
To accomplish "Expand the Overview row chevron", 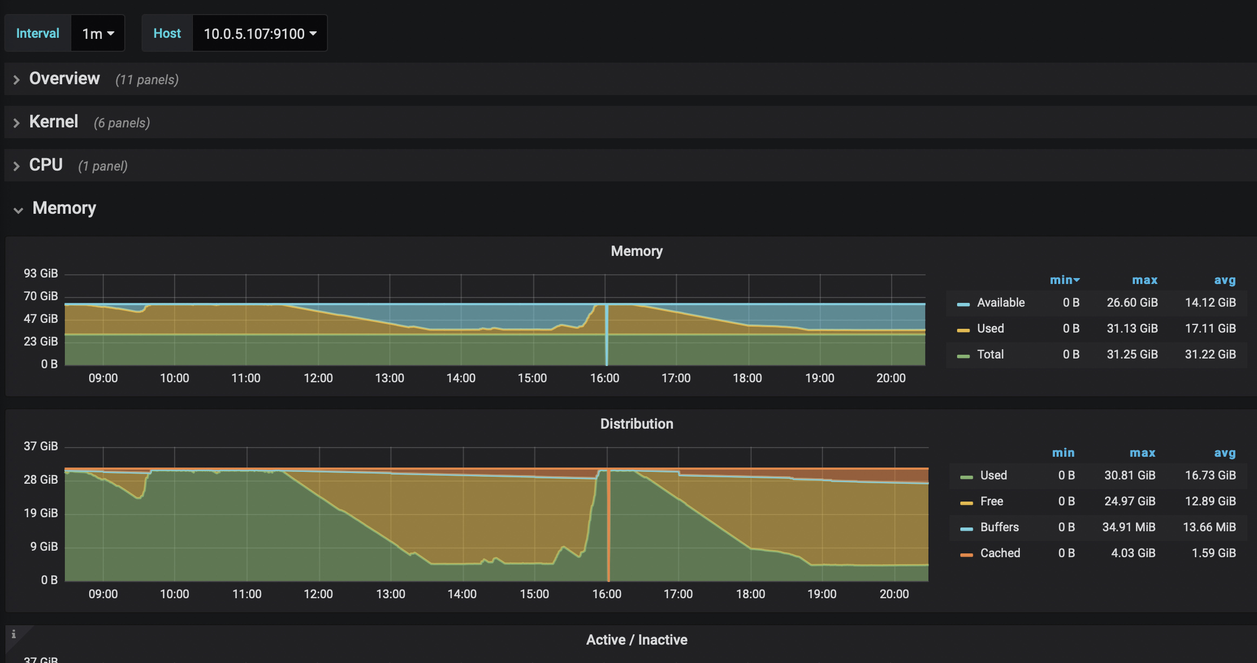I will pos(17,80).
